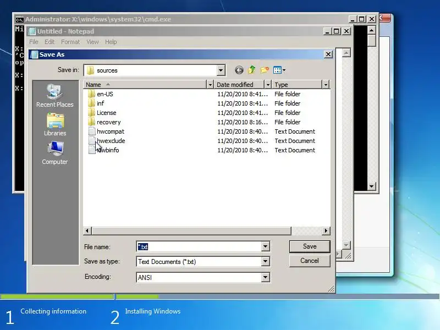The width and height of the screenshot is (440, 330).
Task: Close the Save As dialog
Action: click(328, 54)
